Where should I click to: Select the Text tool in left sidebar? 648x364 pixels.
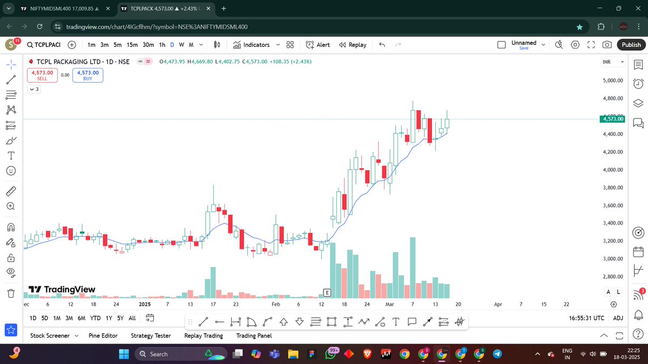pos(11,155)
